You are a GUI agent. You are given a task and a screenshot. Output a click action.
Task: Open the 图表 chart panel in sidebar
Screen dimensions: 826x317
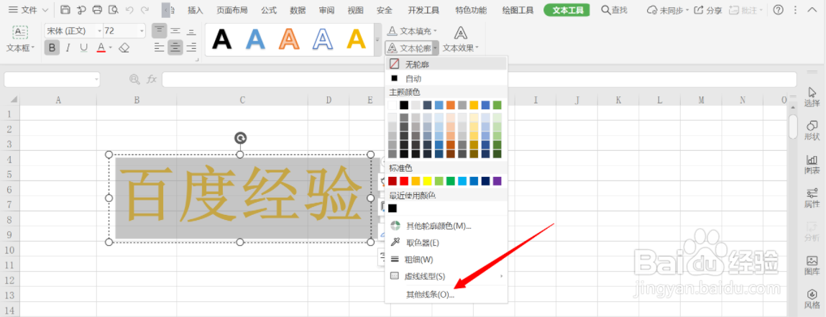click(x=812, y=165)
